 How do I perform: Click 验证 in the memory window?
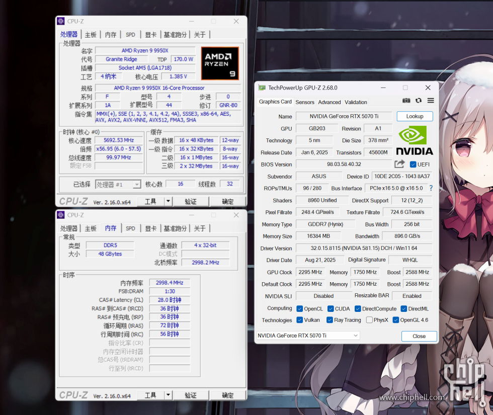pyautogui.click(x=191, y=395)
